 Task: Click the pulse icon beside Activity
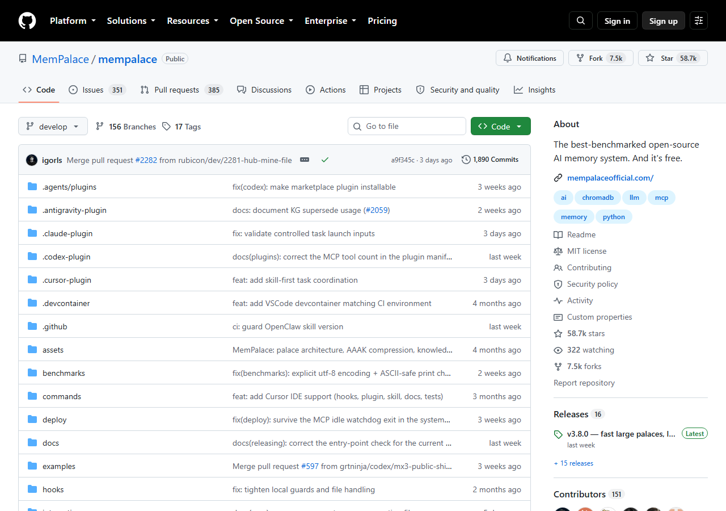558,300
